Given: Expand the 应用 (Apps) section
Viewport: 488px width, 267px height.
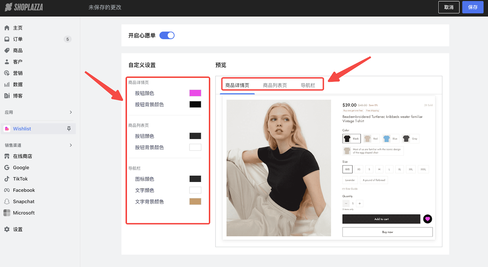Looking at the screenshot, I should pos(70,112).
